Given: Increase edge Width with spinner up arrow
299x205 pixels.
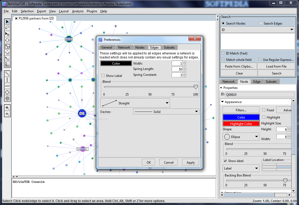Looking at the screenshot, I should tap(184, 62).
